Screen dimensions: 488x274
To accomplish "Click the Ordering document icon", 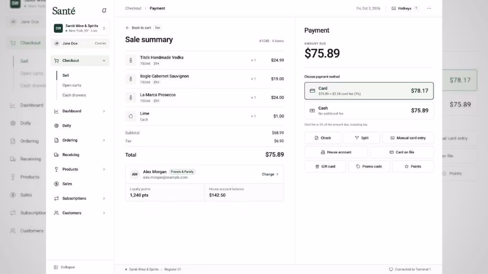I will (x=56, y=140).
